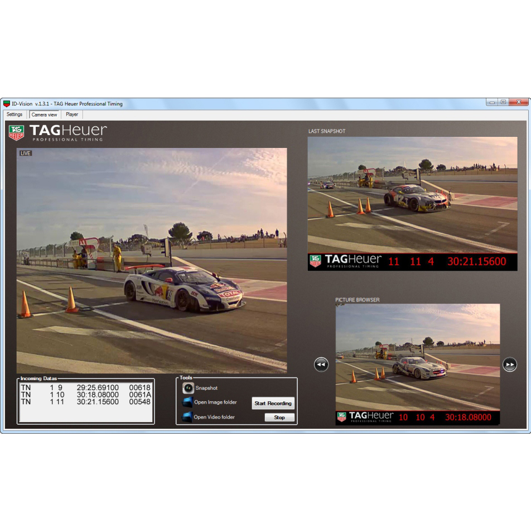
Task: Click the live camera feed image
Action: (152, 261)
